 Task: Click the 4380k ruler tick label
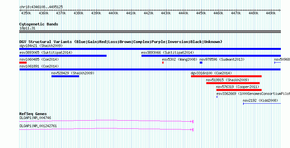pos(79,13)
